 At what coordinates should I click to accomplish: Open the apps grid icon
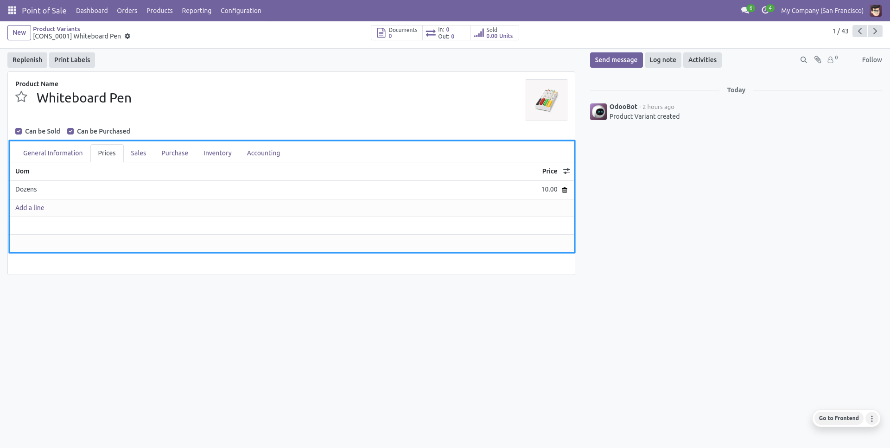(x=12, y=10)
